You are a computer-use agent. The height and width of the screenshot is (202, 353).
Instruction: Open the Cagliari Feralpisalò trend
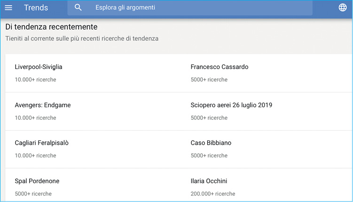[x=42, y=143]
